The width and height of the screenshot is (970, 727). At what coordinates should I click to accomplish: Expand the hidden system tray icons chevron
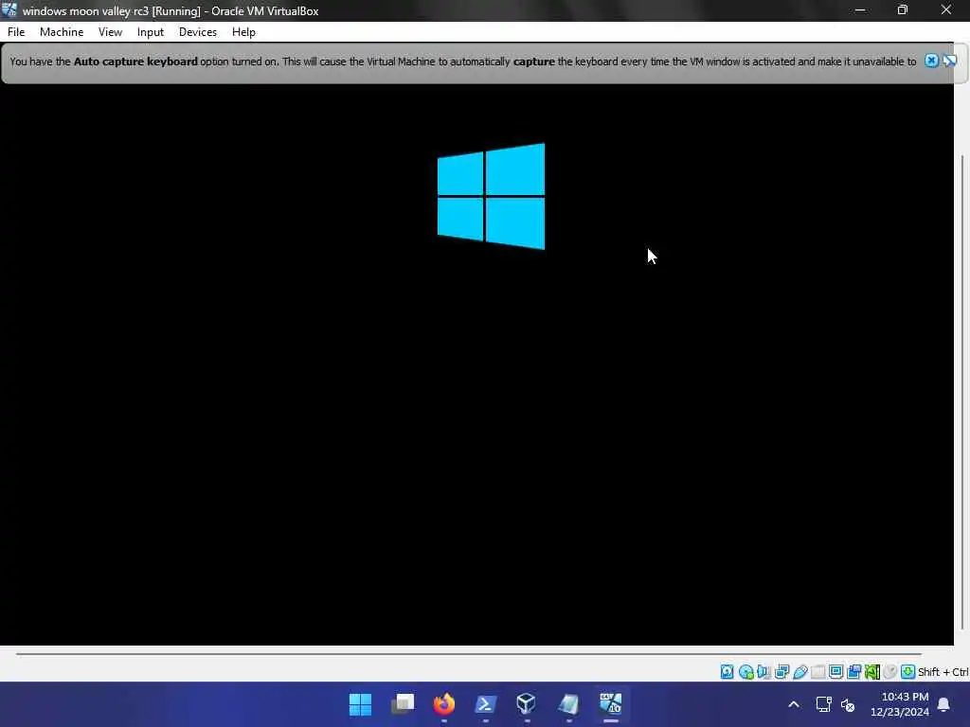click(794, 704)
